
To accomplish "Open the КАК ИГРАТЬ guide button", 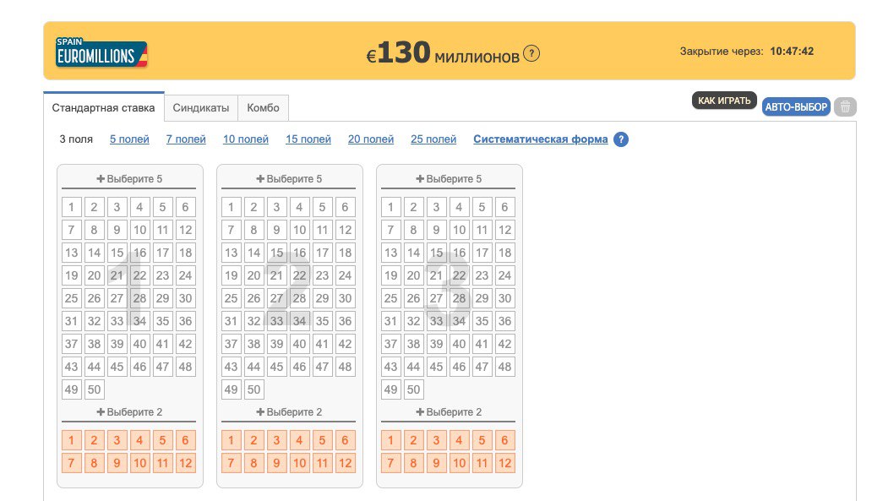I will [724, 101].
